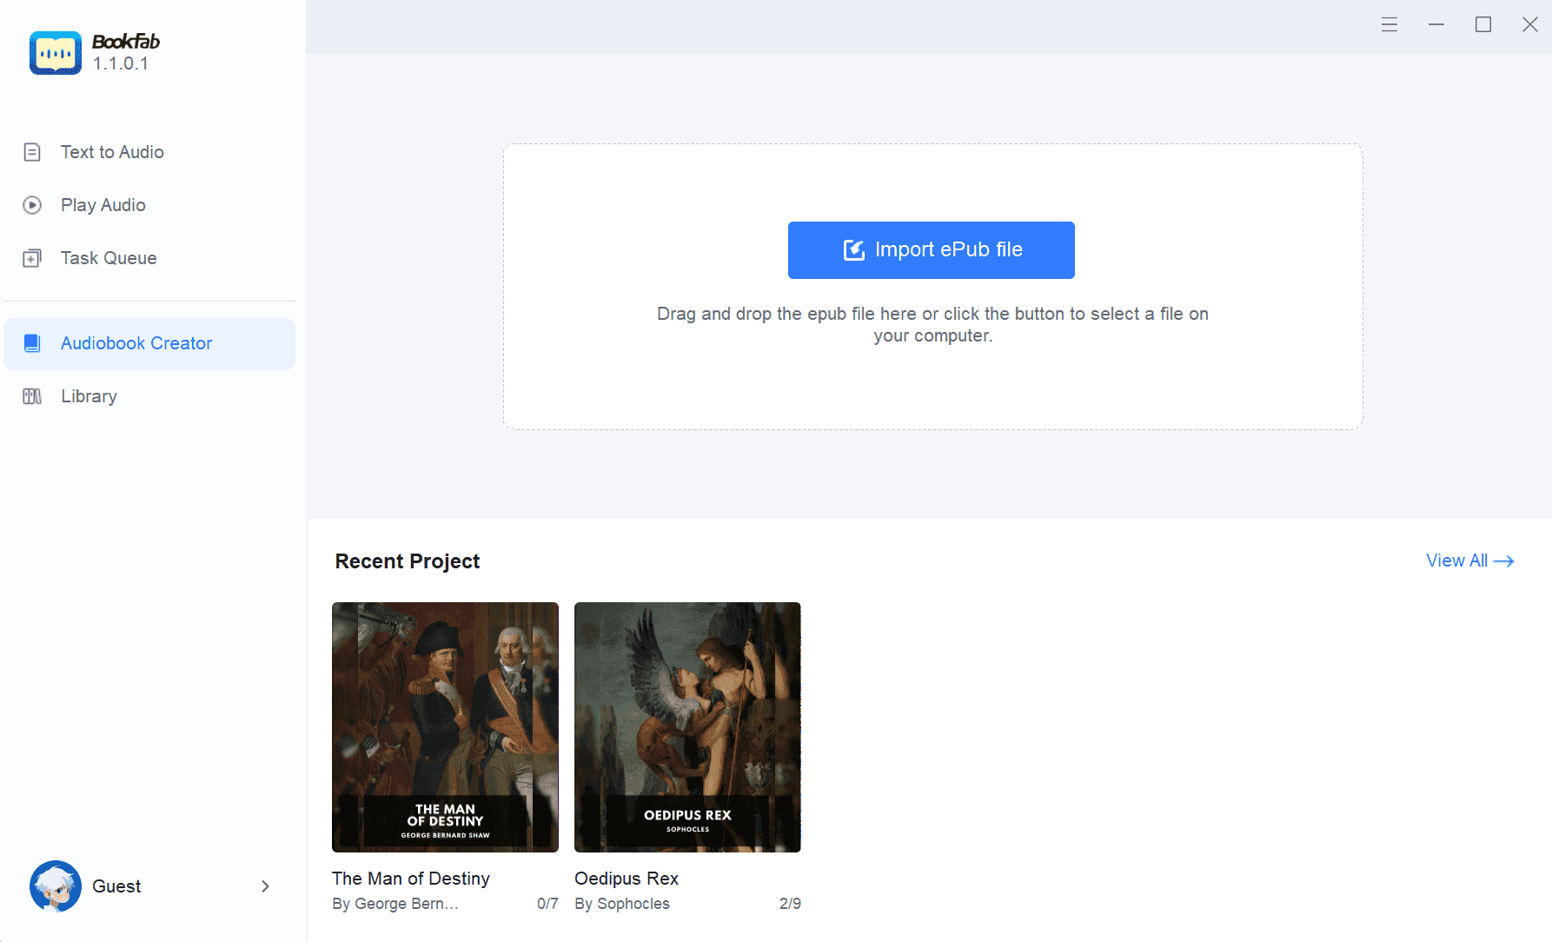The width and height of the screenshot is (1552, 942).
Task: Click the Audiobook Creator book icon
Action: point(32,343)
